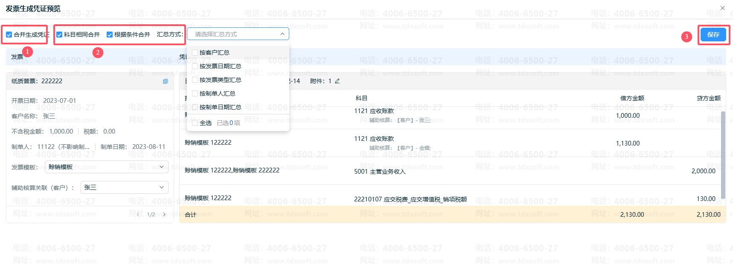Select 按制单人汇总 in the dropdown list
Image resolution: width=733 pixels, height=265 pixels.
(x=217, y=93)
